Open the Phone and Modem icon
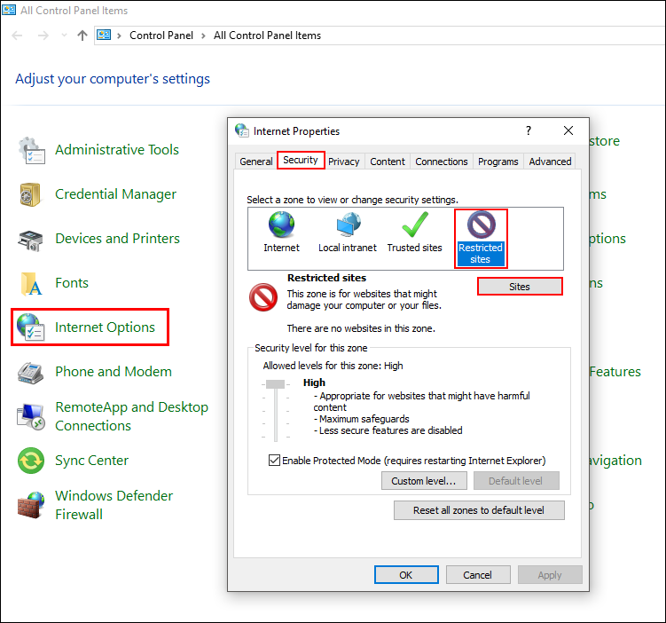The width and height of the screenshot is (666, 623). (30, 373)
